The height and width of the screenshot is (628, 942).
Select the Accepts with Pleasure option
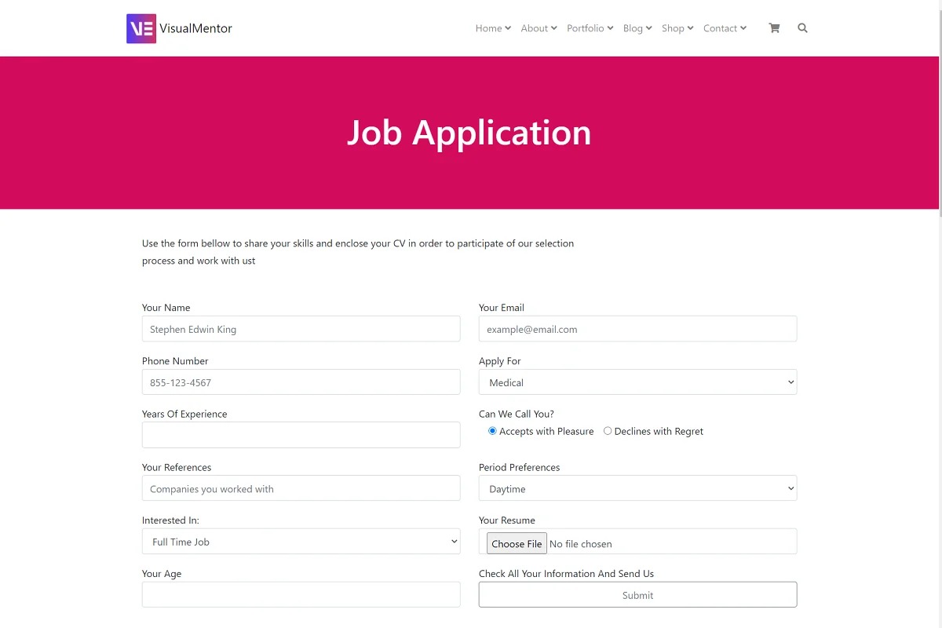(x=493, y=431)
